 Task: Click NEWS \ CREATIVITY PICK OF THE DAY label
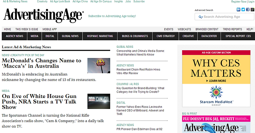[x=23, y=55]
